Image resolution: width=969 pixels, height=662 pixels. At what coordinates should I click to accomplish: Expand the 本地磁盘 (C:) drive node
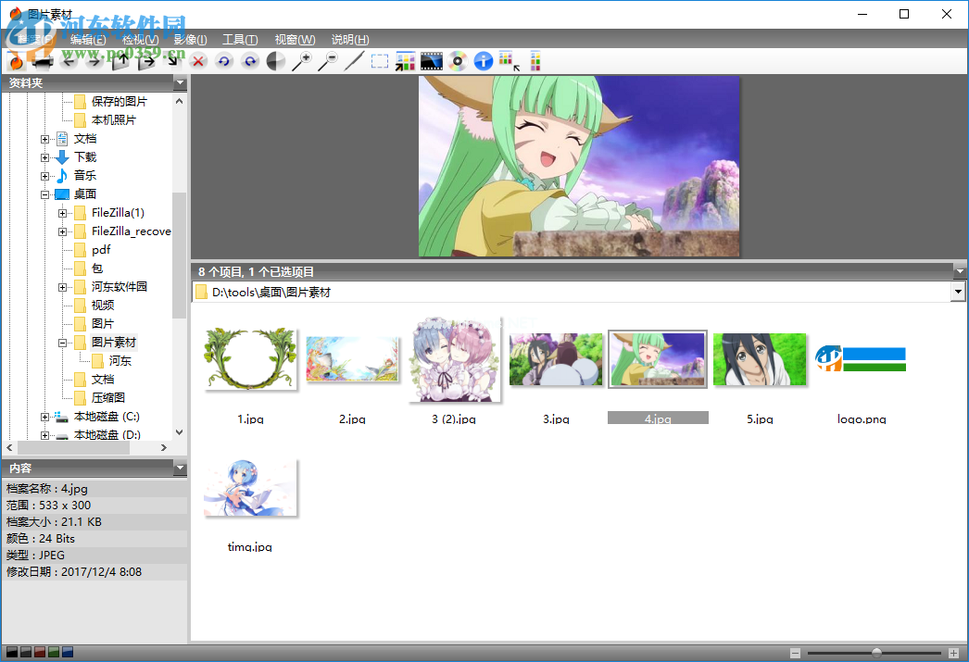[44, 417]
